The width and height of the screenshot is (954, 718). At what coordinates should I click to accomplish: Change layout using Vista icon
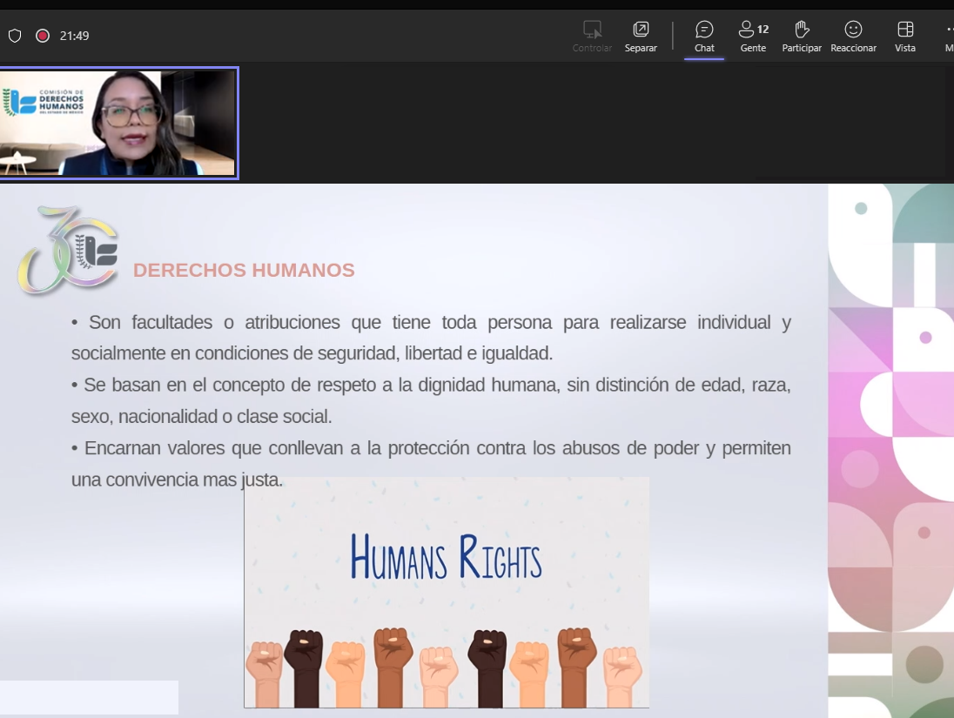pos(905,37)
